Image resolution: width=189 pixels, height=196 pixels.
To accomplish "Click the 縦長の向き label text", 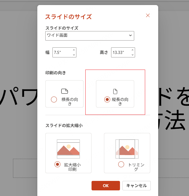I will [x=120, y=102].
